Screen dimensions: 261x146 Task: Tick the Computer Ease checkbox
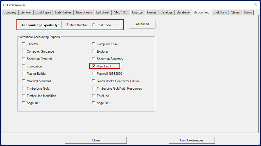click(x=93, y=44)
